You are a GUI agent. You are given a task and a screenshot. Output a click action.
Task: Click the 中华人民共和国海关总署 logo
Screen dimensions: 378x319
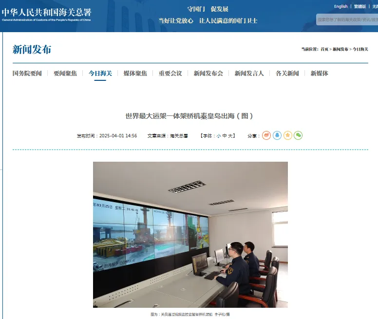pos(47,15)
